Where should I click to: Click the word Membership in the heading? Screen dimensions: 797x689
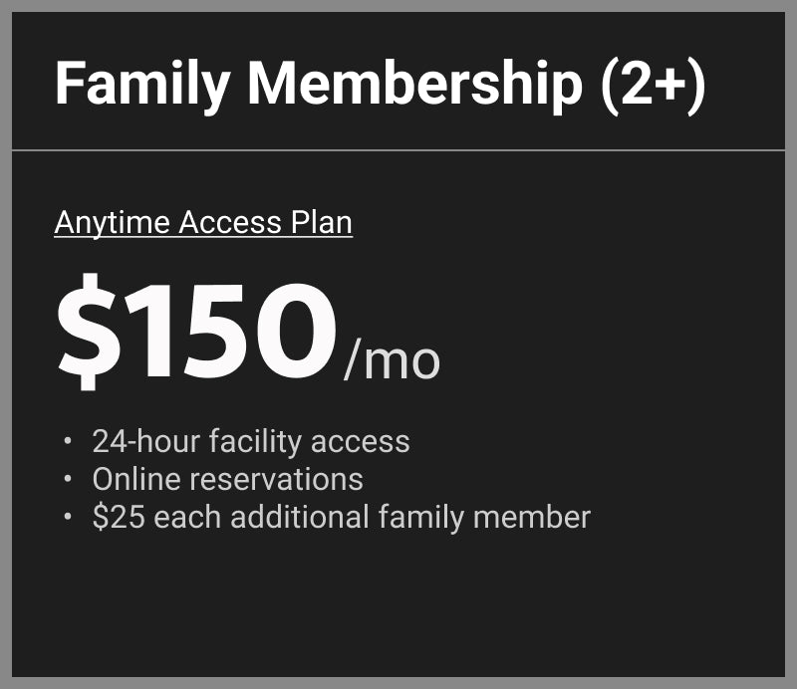(414, 83)
